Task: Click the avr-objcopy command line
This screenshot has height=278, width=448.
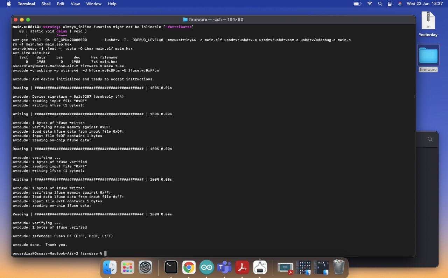Action: click(x=72, y=49)
